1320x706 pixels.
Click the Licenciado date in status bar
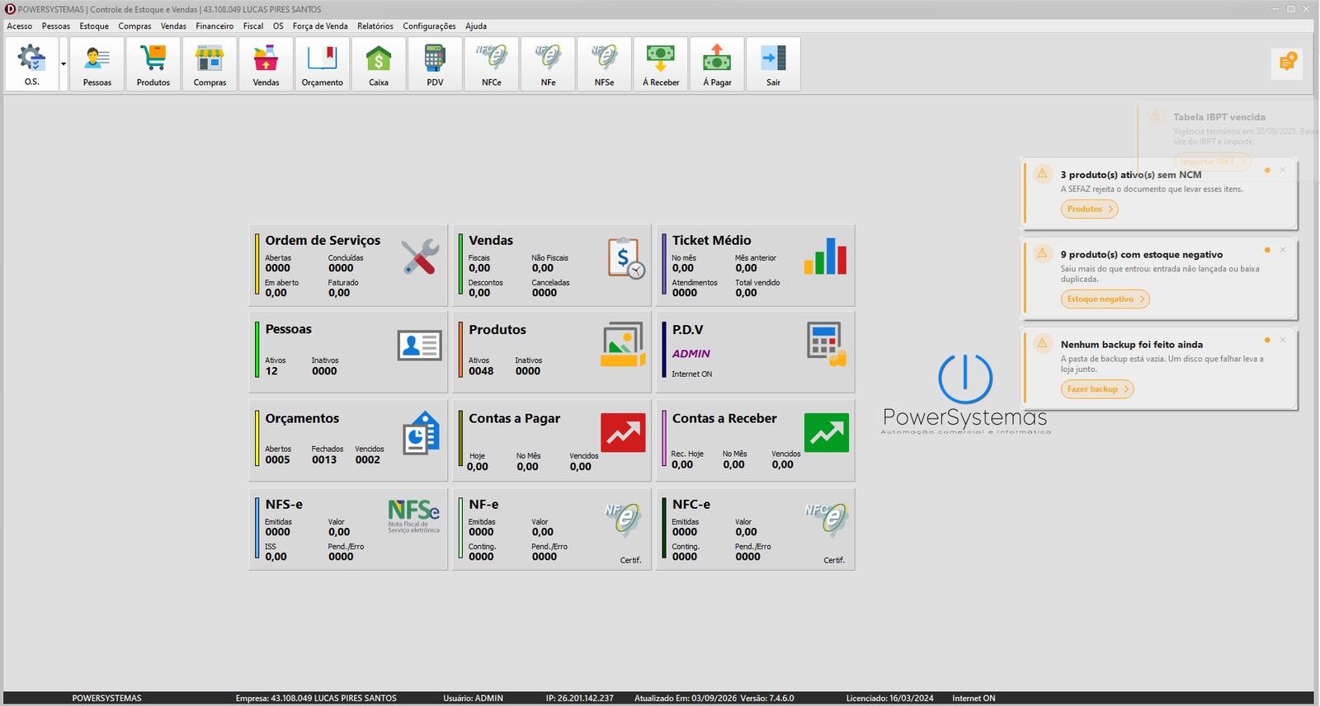click(x=889, y=699)
